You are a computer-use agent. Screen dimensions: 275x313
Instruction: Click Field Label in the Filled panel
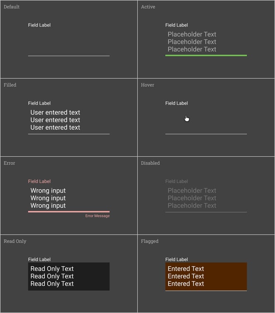coord(39,103)
